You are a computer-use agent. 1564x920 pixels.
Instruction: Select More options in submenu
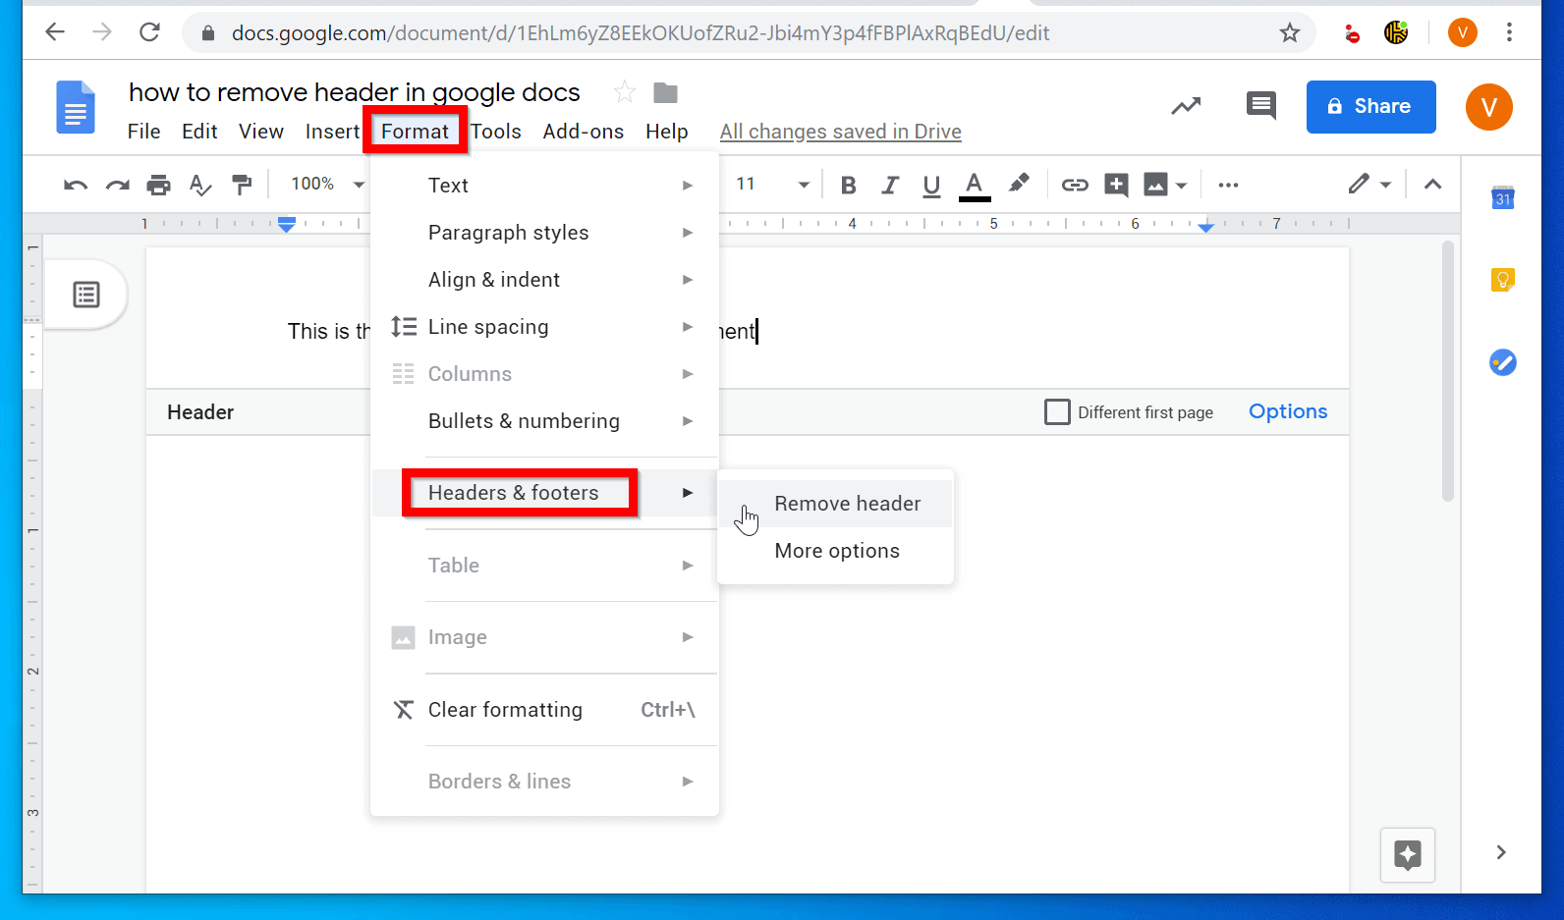coord(836,551)
